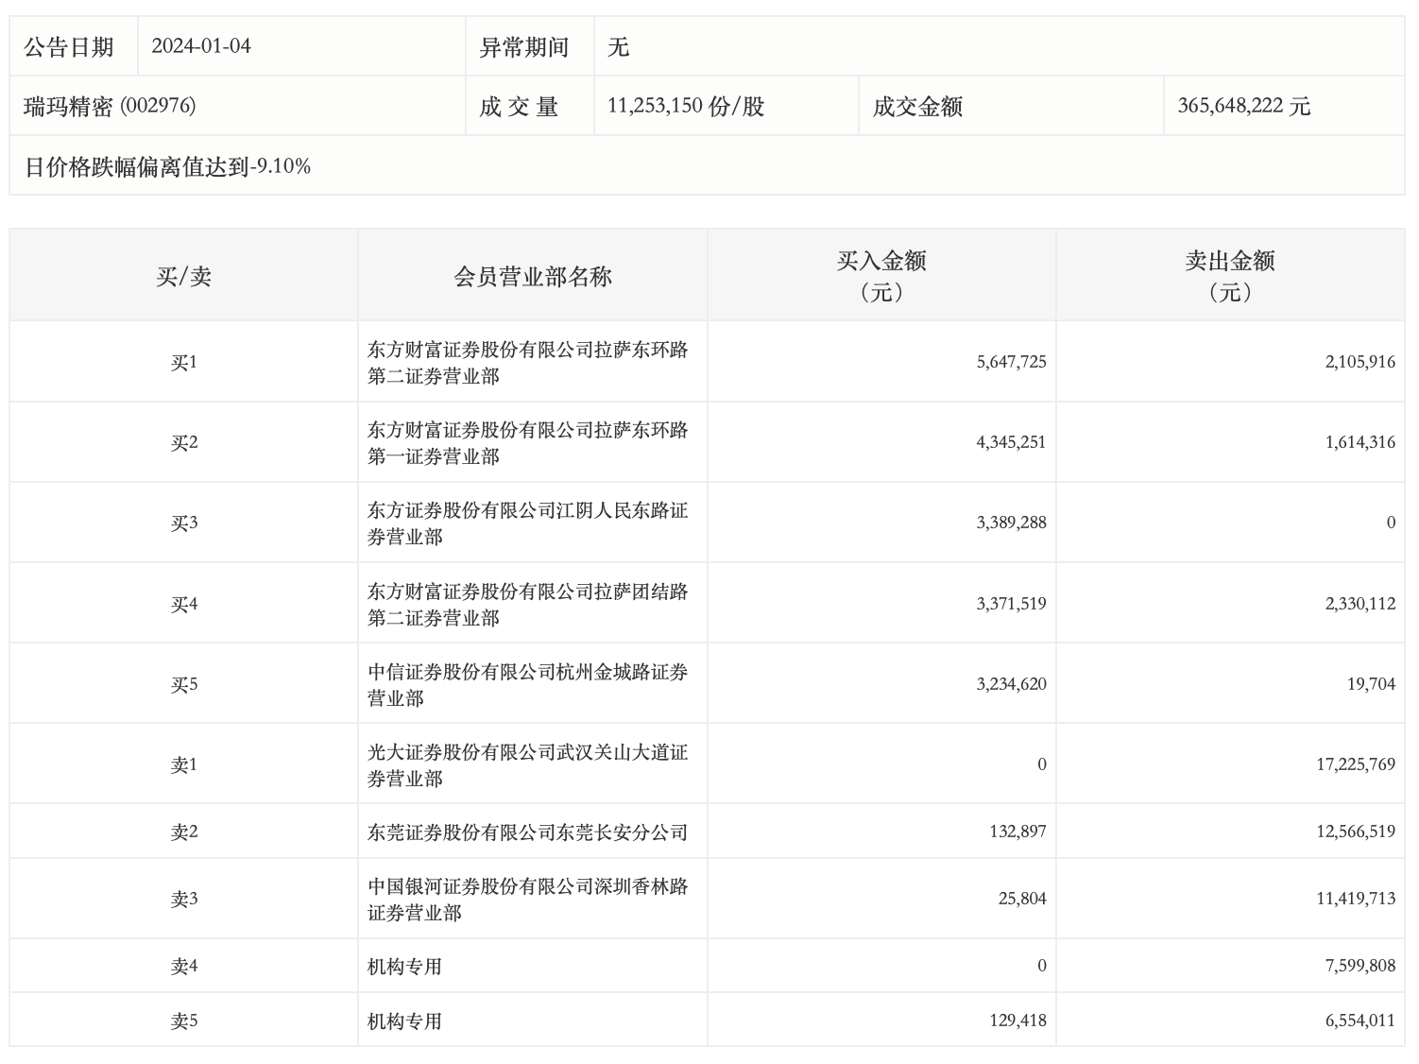The height and width of the screenshot is (1064, 1419).
Task: Select 机构专用 in the 卖4 row
Action: point(404,967)
